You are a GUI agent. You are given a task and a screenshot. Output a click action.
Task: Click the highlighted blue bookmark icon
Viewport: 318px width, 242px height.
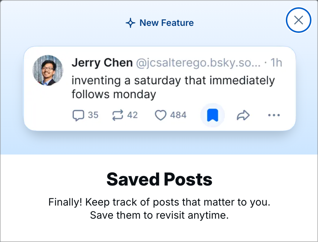tap(212, 115)
